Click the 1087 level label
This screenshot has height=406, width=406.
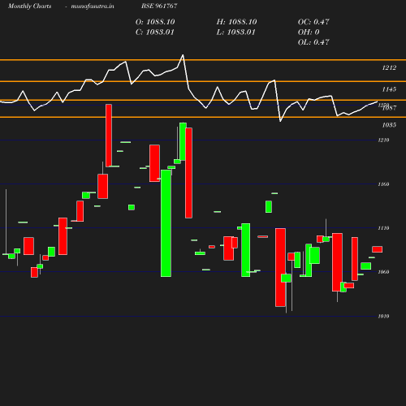pos(390,108)
